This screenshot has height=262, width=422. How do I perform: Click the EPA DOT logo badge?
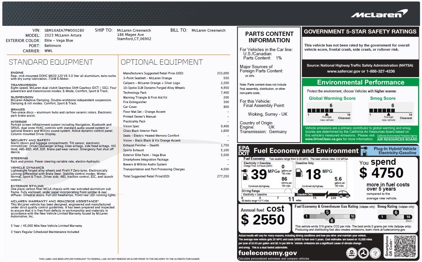click(244, 151)
